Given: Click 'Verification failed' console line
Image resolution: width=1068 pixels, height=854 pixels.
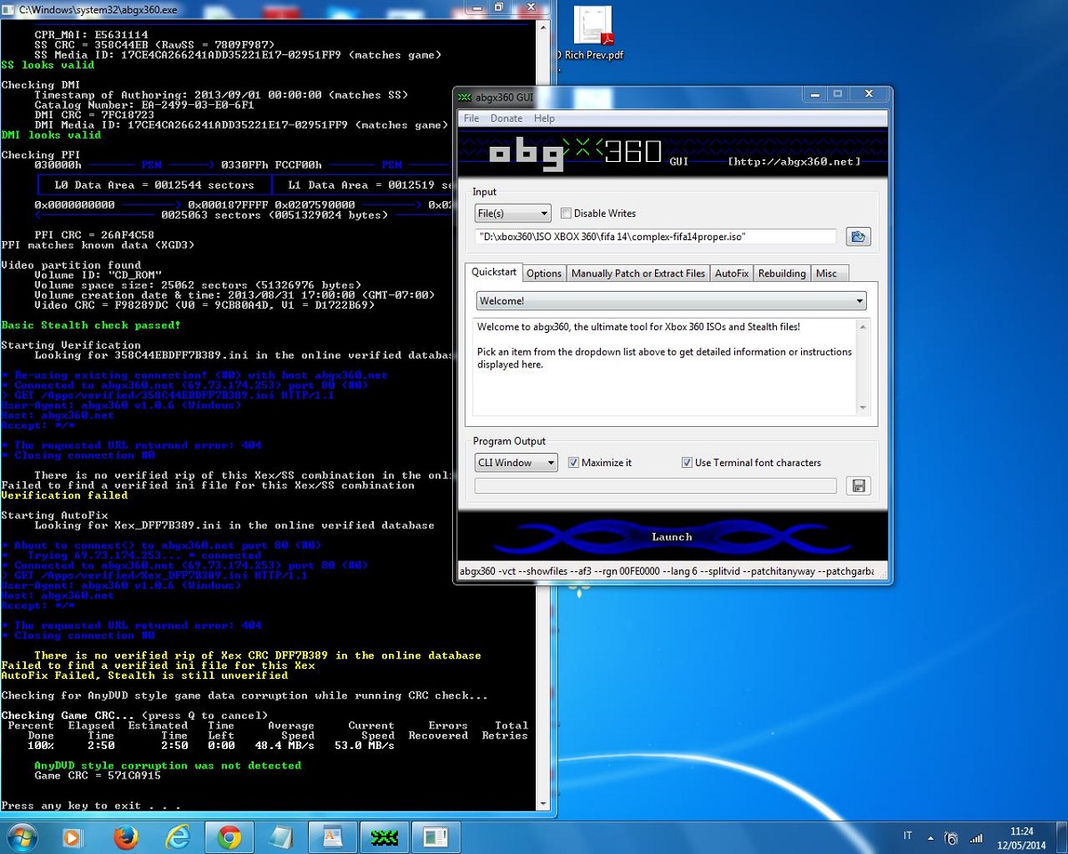Looking at the screenshot, I should coord(64,495).
